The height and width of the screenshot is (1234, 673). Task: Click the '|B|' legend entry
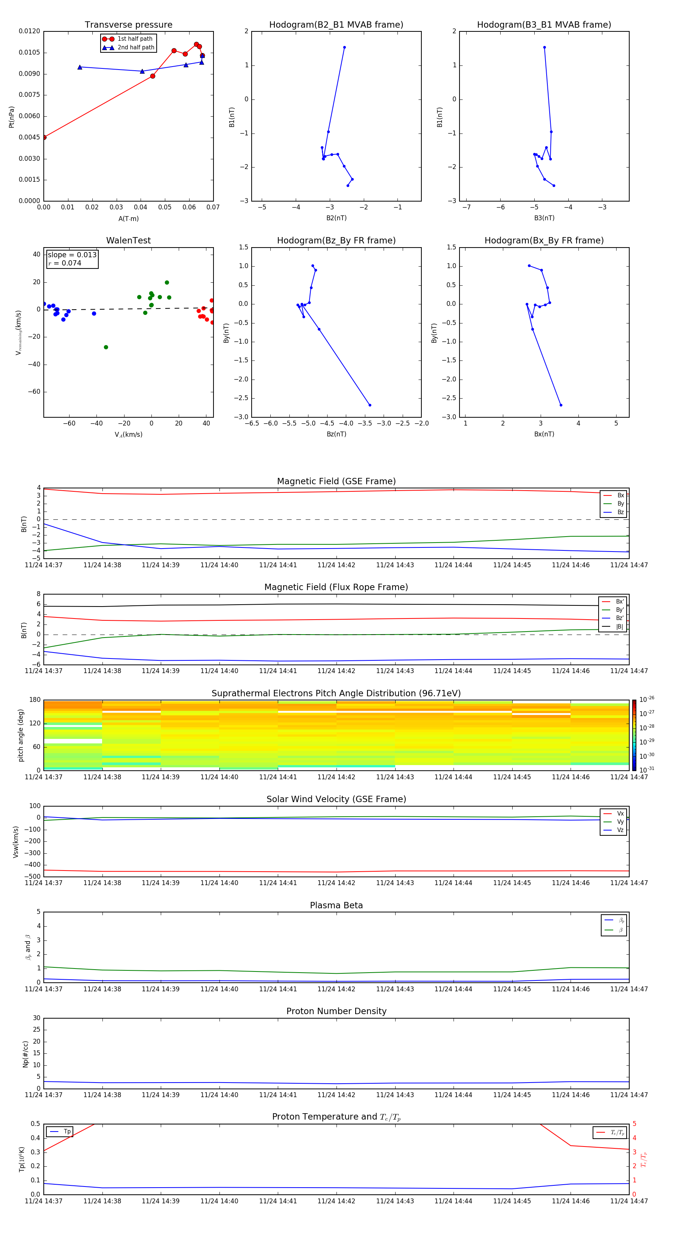[613, 627]
